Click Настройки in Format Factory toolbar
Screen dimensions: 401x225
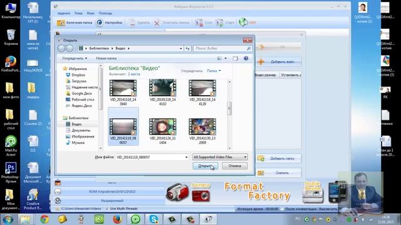point(109,22)
